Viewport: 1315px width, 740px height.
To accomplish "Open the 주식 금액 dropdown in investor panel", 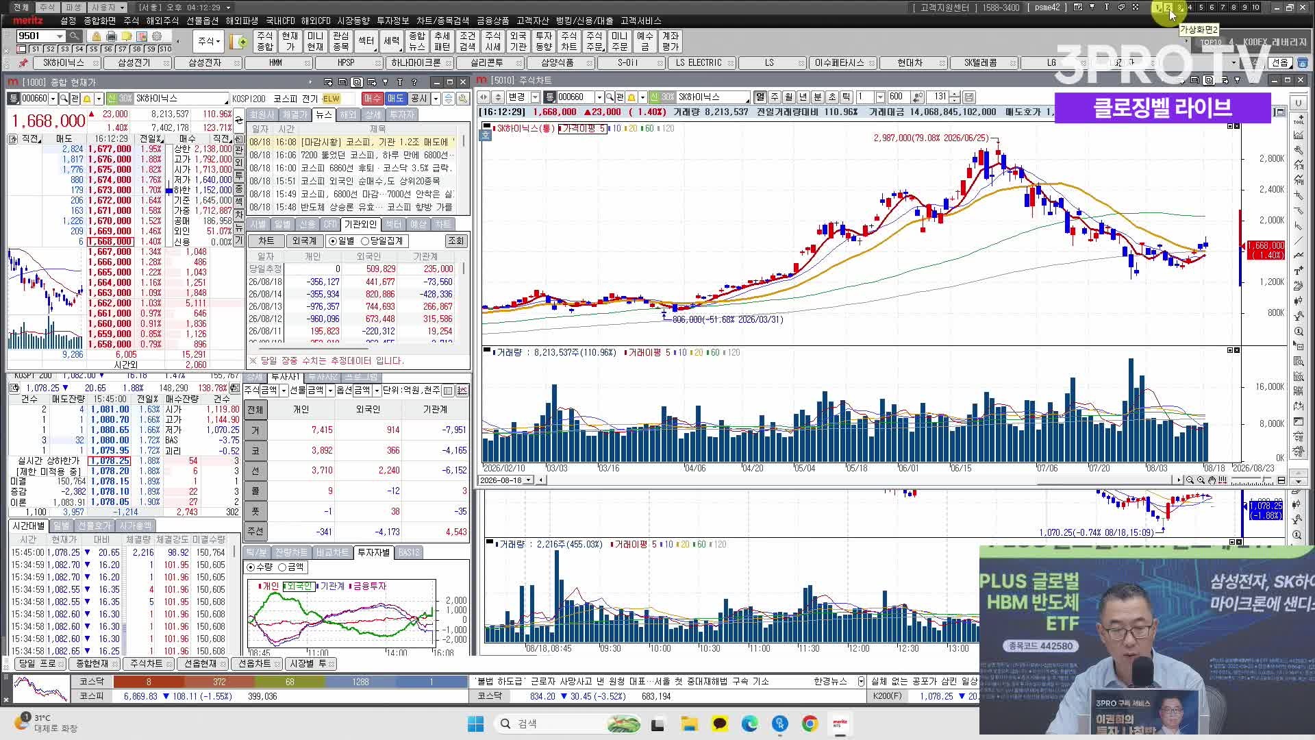I will click(x=283, y=391).
